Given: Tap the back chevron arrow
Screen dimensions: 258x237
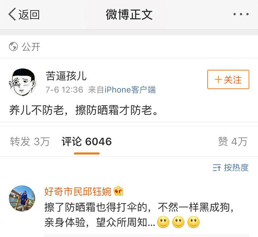Looking at the screenshot, I should click(x=12, y=14).
